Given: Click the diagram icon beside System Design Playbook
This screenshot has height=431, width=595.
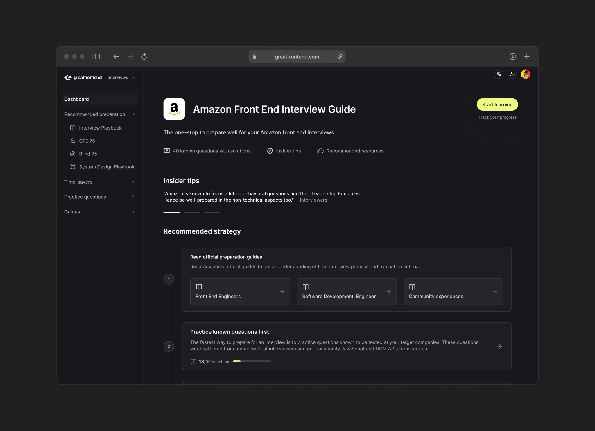Looking at the screenshot, I should pyautogui.click(x=73, y=167).
